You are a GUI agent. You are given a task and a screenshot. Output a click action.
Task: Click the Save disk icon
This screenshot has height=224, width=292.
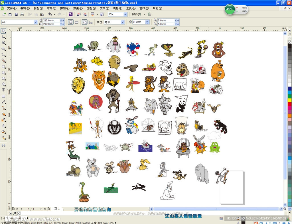click(16, 14)
